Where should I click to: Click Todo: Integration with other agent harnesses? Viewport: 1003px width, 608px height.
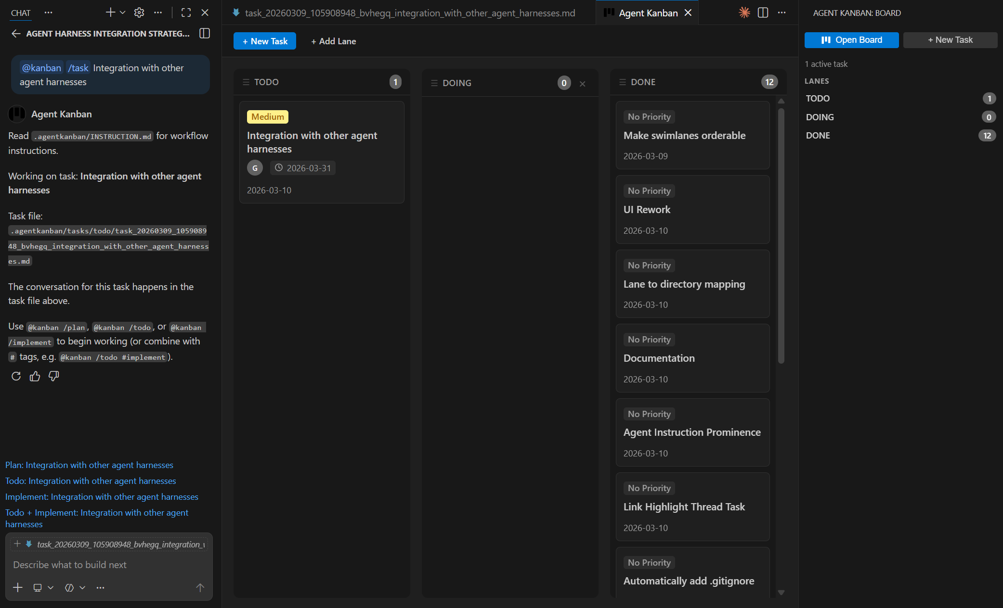click(x=91, y=481)
